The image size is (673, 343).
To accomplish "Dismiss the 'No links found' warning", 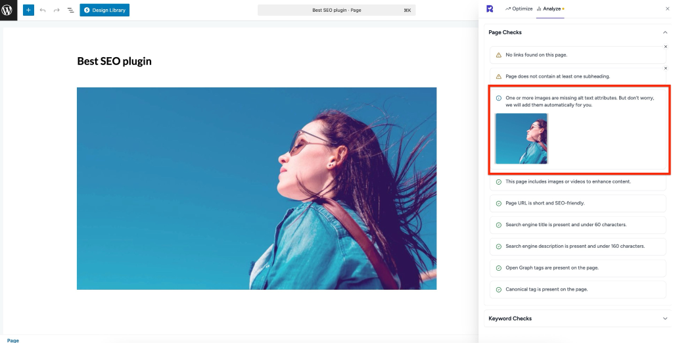I will (x=665, y=47).
